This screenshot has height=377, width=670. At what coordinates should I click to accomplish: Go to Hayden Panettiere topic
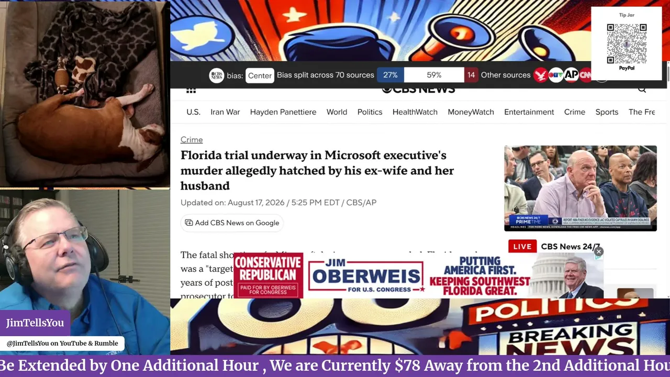point(283,112)
